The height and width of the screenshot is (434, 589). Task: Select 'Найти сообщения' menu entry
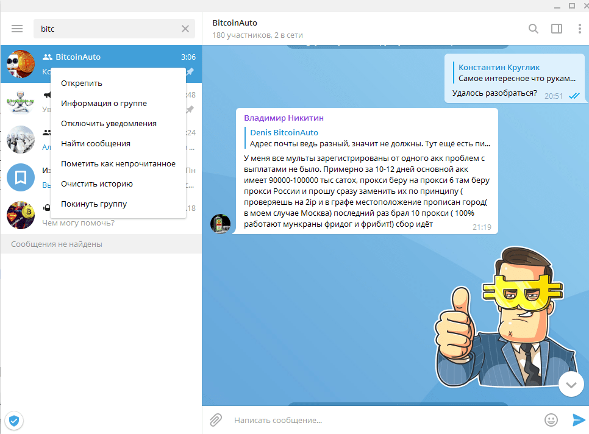(x=118, y=144)
